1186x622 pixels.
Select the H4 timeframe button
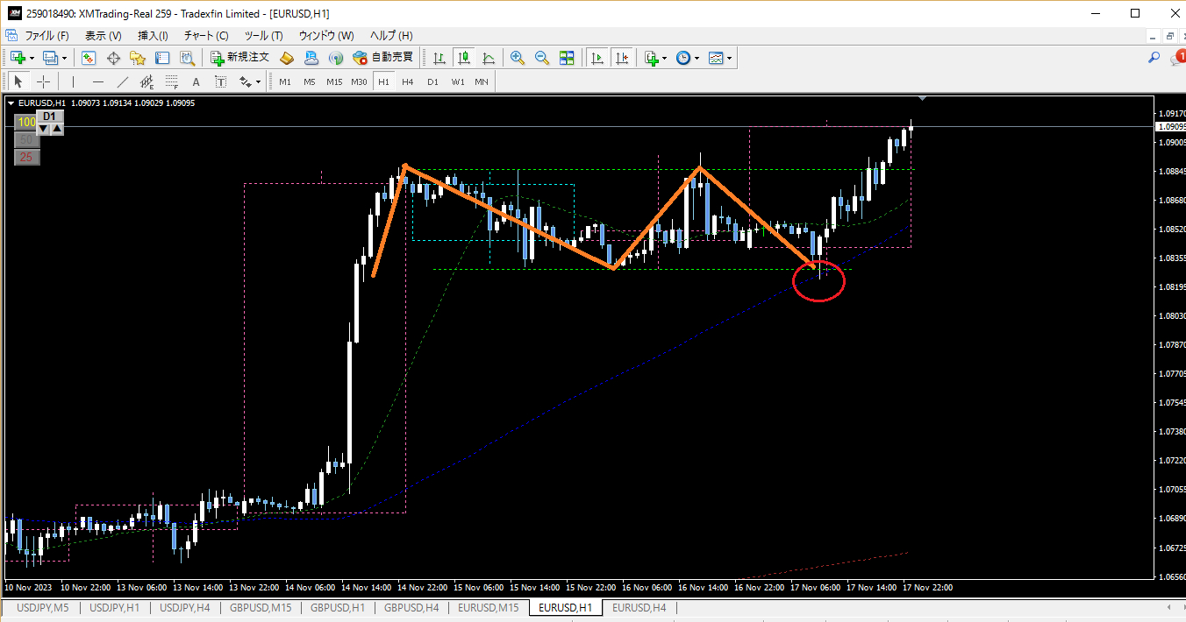coord(408,81)
